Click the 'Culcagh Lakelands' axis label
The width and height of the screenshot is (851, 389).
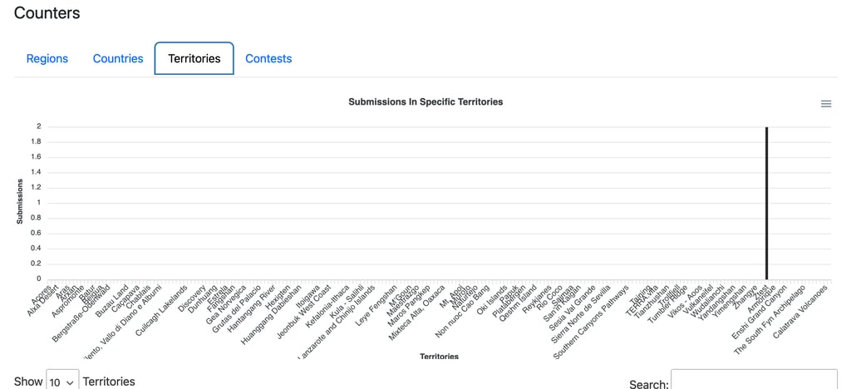tap(161, 311)
